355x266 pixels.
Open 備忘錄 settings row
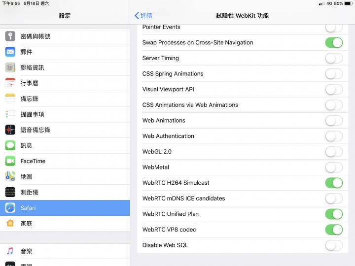[x=65, y=99]
